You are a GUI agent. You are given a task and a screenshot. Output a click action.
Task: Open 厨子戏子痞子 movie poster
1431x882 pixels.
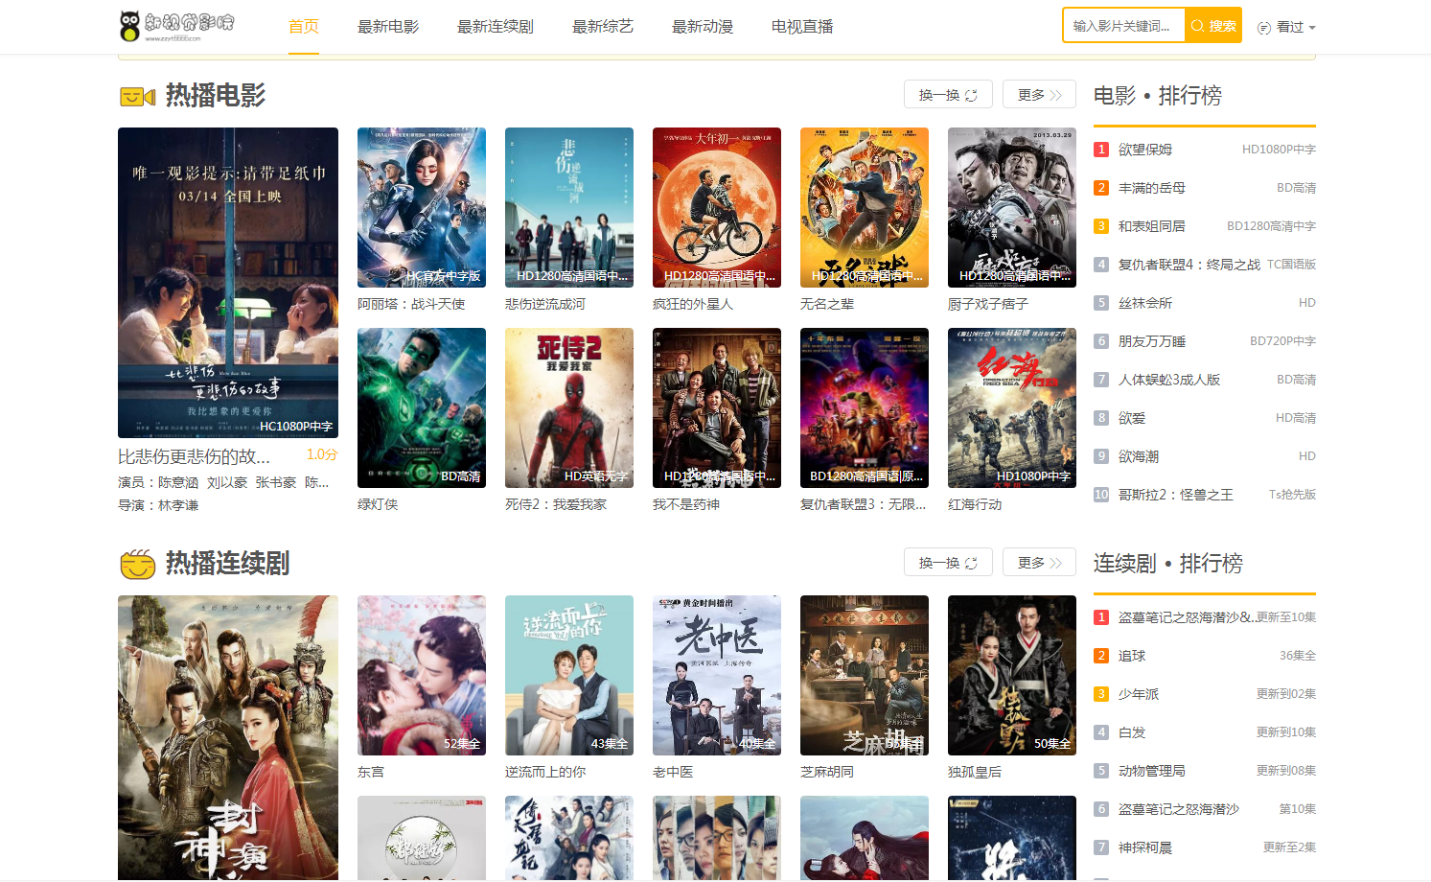click(1012, 207)
